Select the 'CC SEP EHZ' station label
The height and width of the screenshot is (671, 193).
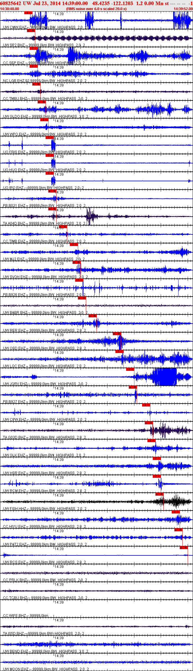(14, 63)
